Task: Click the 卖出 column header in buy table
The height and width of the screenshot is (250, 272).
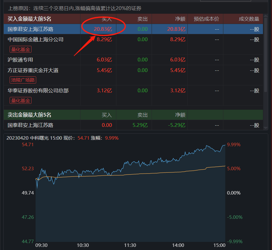Action: (x=143, y=19)
